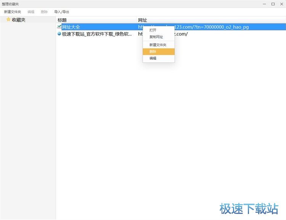The width and height of the screenshot is (286, 220).
Task: Click the globe icon beside 极速下载站
Action: coord(59,34)
